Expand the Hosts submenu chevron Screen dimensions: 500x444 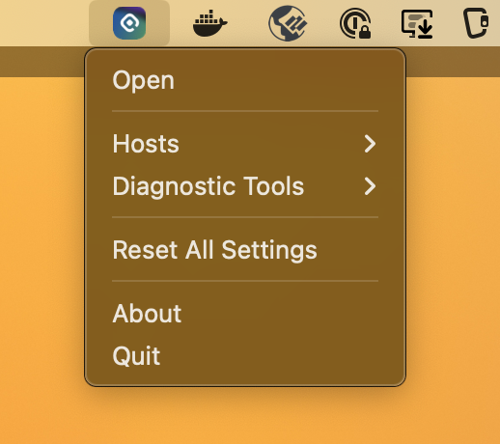pyautogui.click(x=370, y=144)
